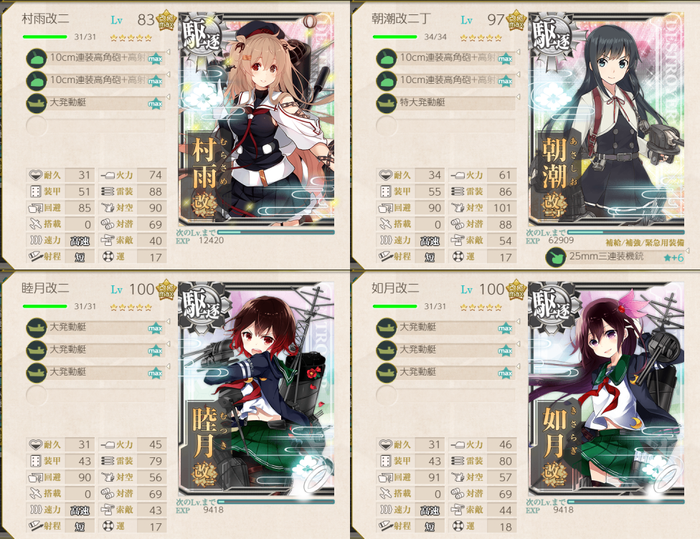This screenshot has width=700, height=539.
Task: Expand 睦月改二 third 大発動艇 slot arrow
Action: pos(169,366)
